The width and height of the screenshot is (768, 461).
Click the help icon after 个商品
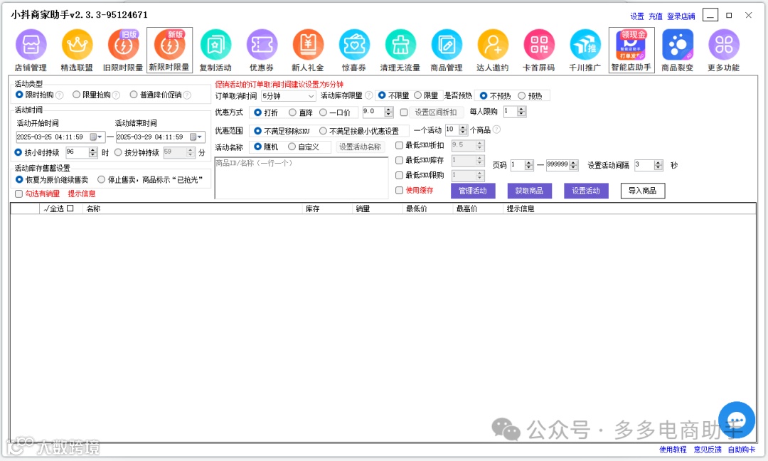pos(496,129)
